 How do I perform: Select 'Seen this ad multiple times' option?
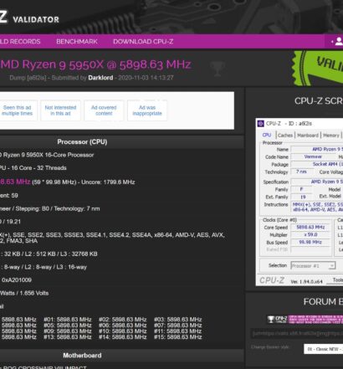pos(18,110)
